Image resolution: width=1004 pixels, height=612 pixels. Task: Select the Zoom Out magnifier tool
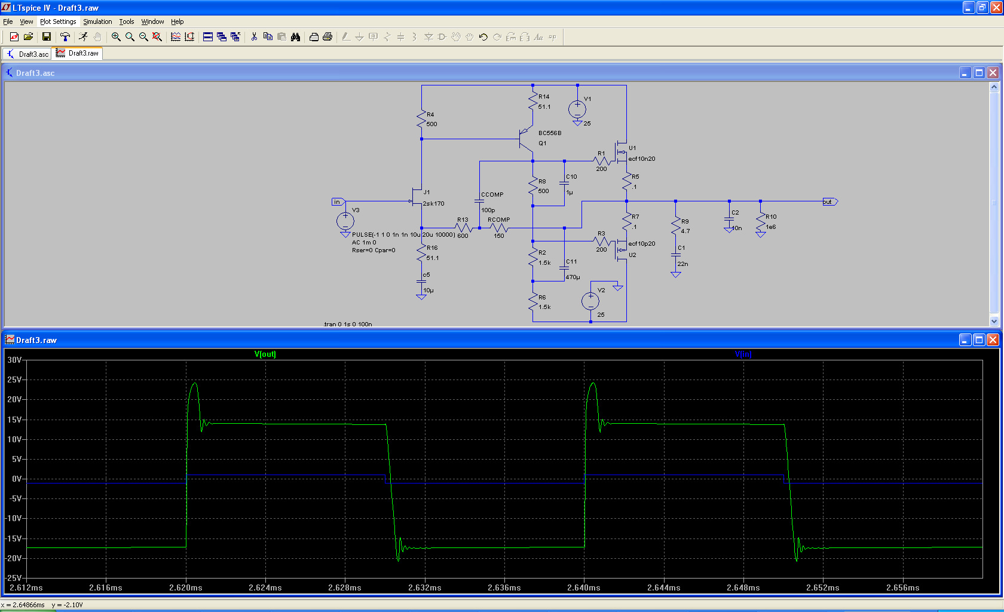point(143,37)
